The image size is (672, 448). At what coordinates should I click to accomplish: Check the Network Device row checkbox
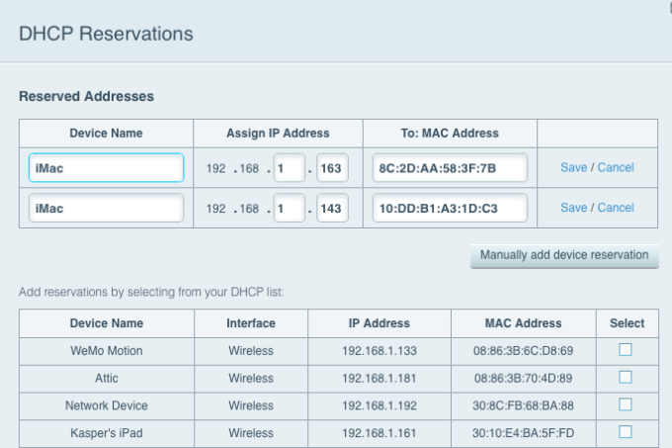point(626,404)
